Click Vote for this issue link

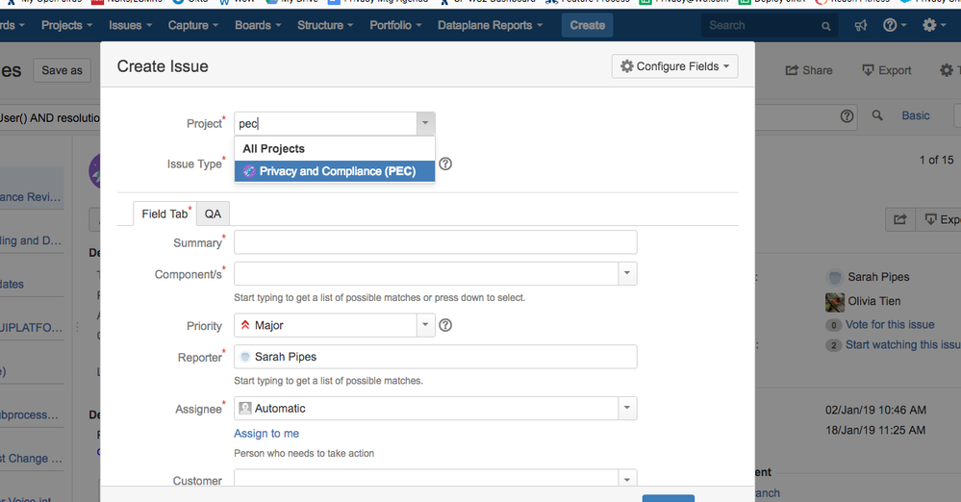890,325
